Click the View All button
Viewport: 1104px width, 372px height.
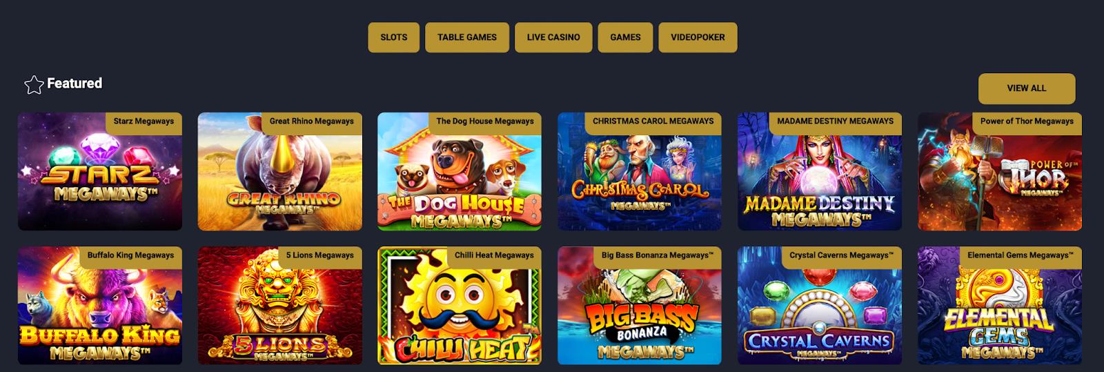pos(1027,88)
